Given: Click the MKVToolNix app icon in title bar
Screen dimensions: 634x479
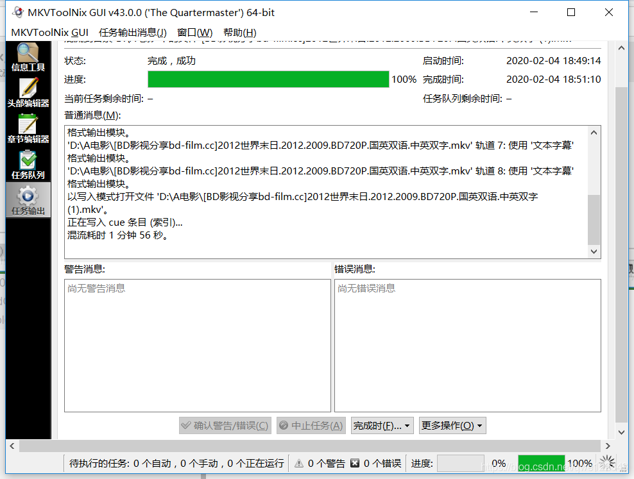Looking at the screenshot, I should pos(18,12).
